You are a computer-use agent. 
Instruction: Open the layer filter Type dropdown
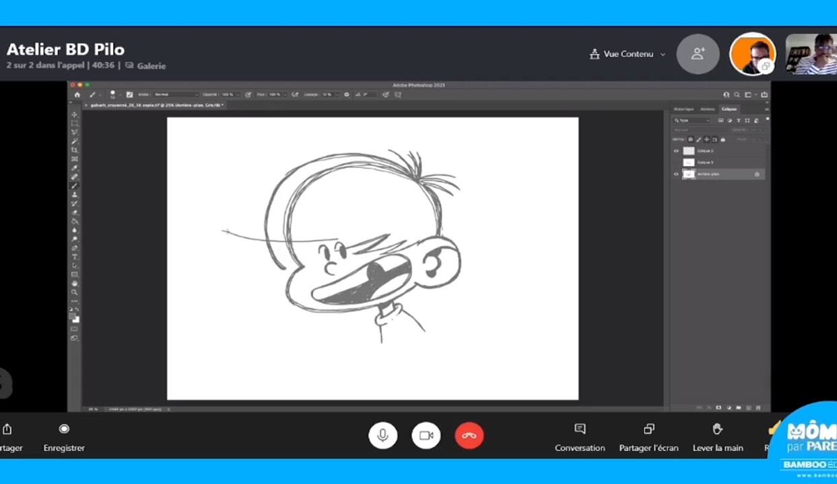(692, 120)
